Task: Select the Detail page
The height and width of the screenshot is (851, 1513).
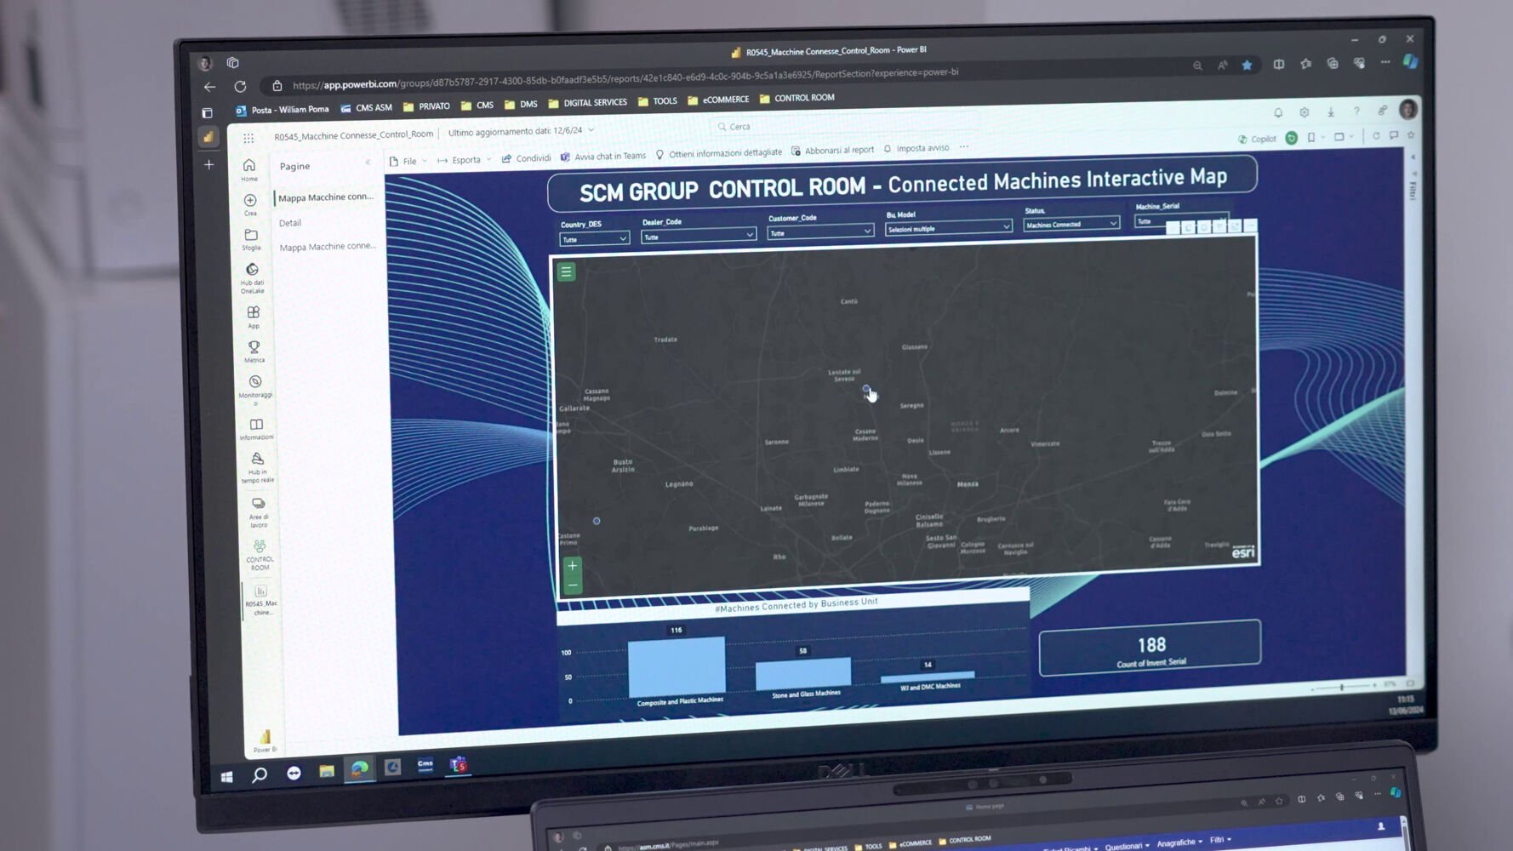Action: point(290,223)
